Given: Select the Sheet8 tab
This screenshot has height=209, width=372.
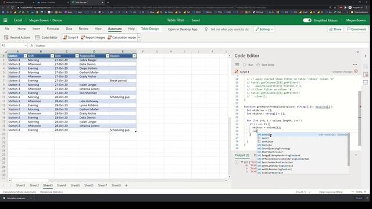Looking at the screenshot, I should [116, 185].
